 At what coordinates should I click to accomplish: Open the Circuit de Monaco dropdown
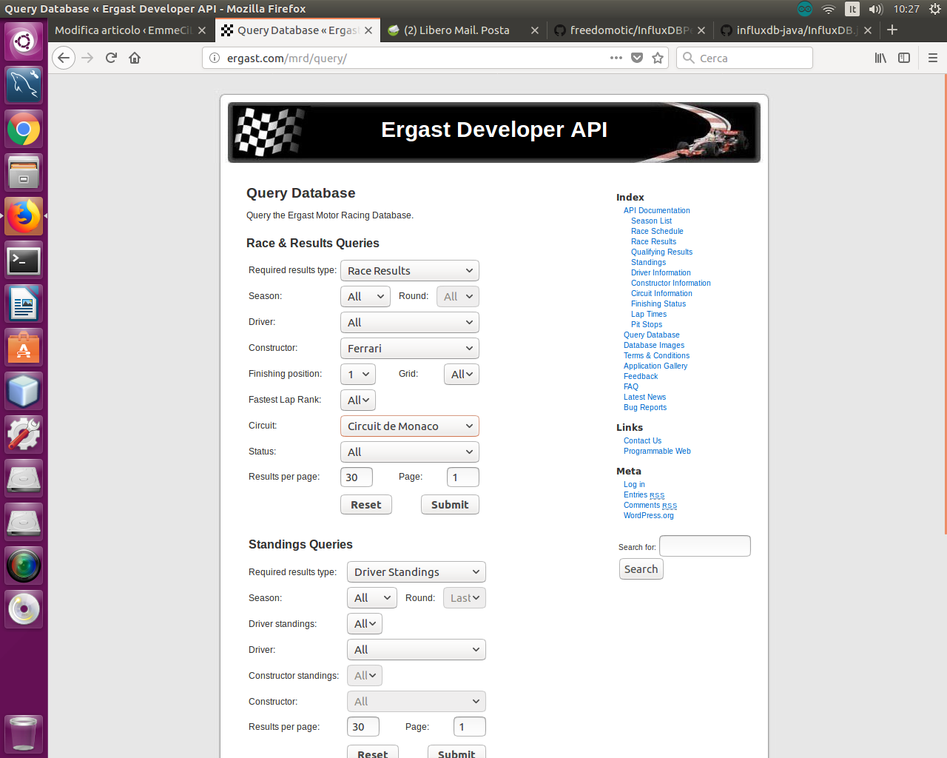pyautogui.click(x=410, y=426)
